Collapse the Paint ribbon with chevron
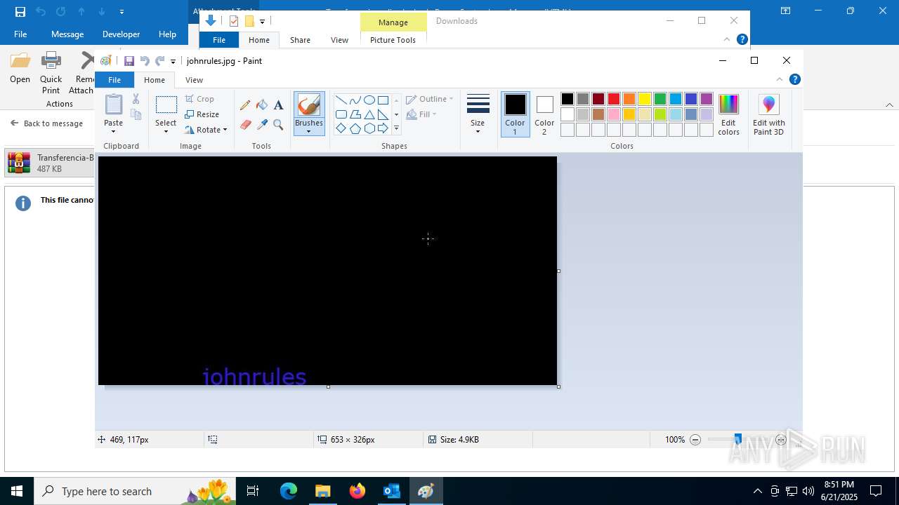 click(779, 79)
